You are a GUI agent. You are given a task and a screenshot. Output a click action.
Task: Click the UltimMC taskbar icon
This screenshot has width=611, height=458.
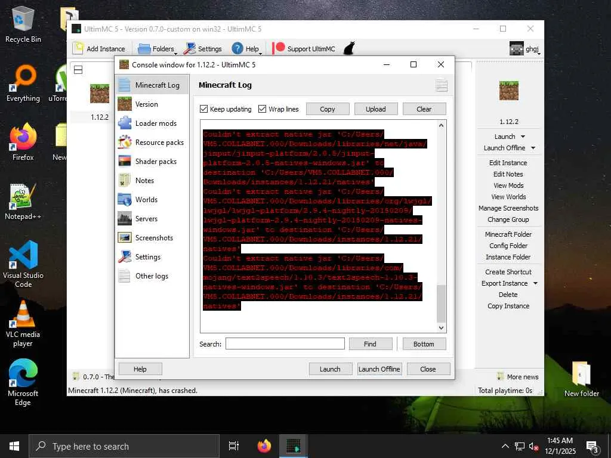[x=293, y=446]
